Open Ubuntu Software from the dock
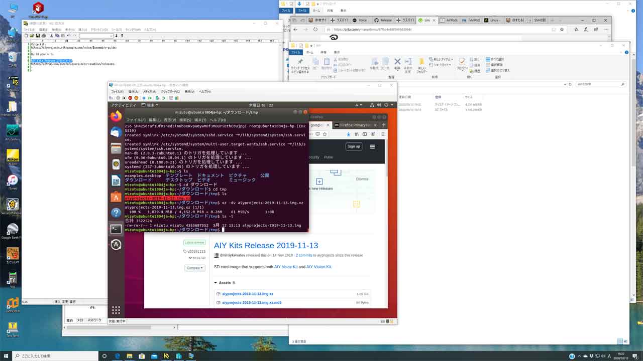Image resolution: width=643 pixels, height=361 pixels. tap(116, 197)
